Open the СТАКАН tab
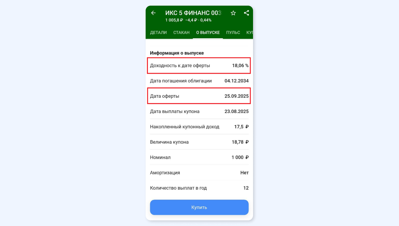 (x=182, y=33)
